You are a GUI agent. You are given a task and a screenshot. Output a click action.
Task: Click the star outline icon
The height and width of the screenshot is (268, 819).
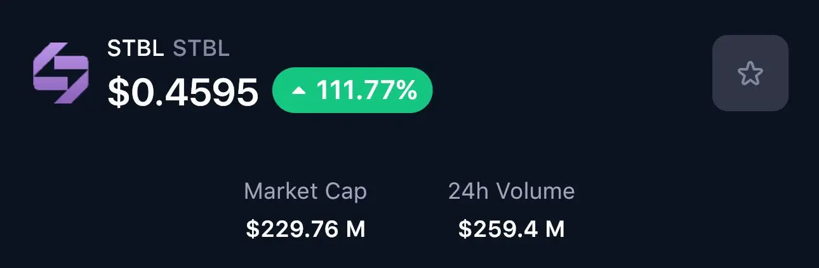tap(750, 73)
